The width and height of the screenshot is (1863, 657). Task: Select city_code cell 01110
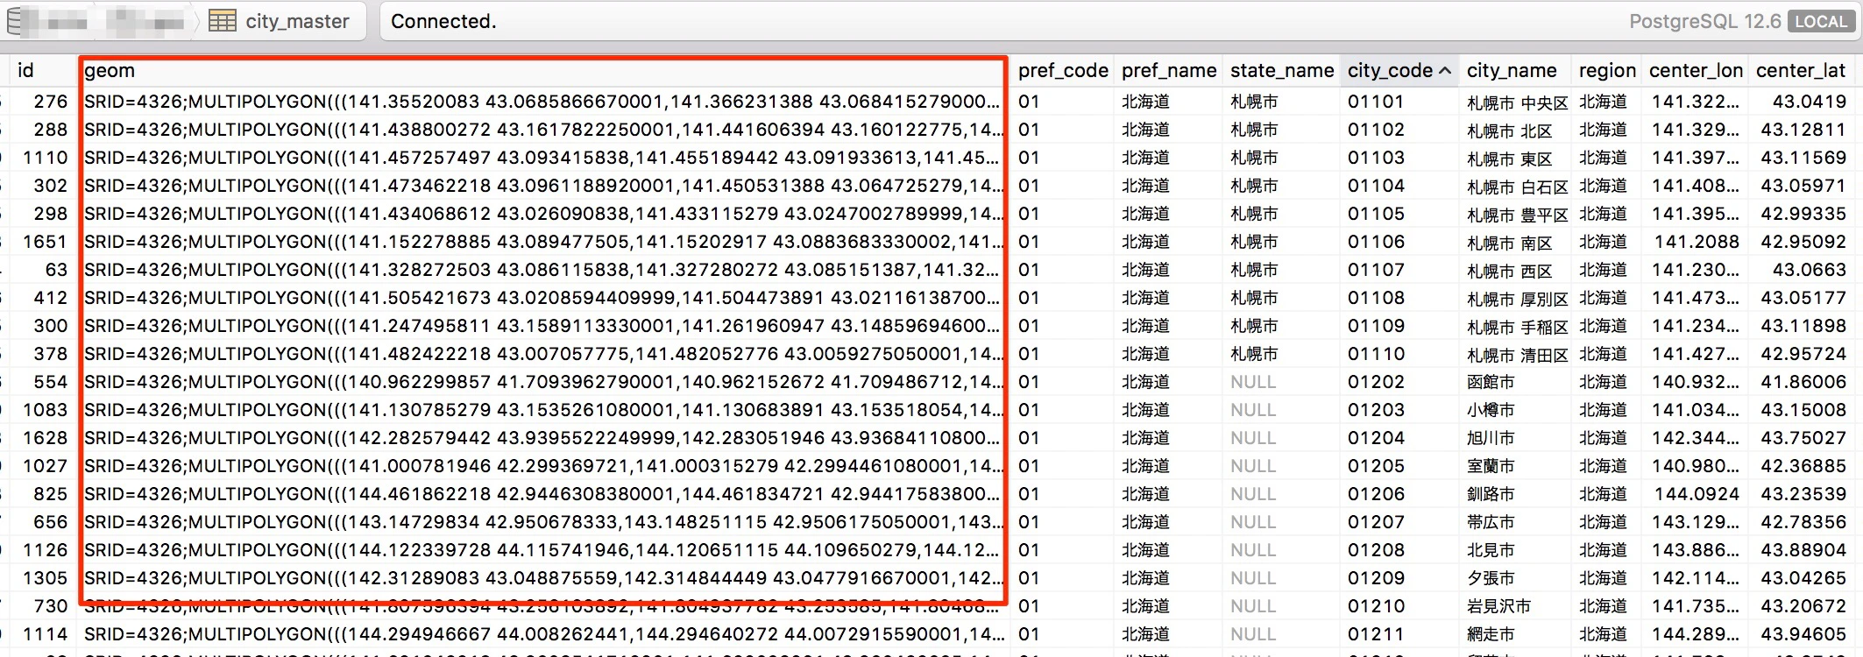coord(1376,354)
